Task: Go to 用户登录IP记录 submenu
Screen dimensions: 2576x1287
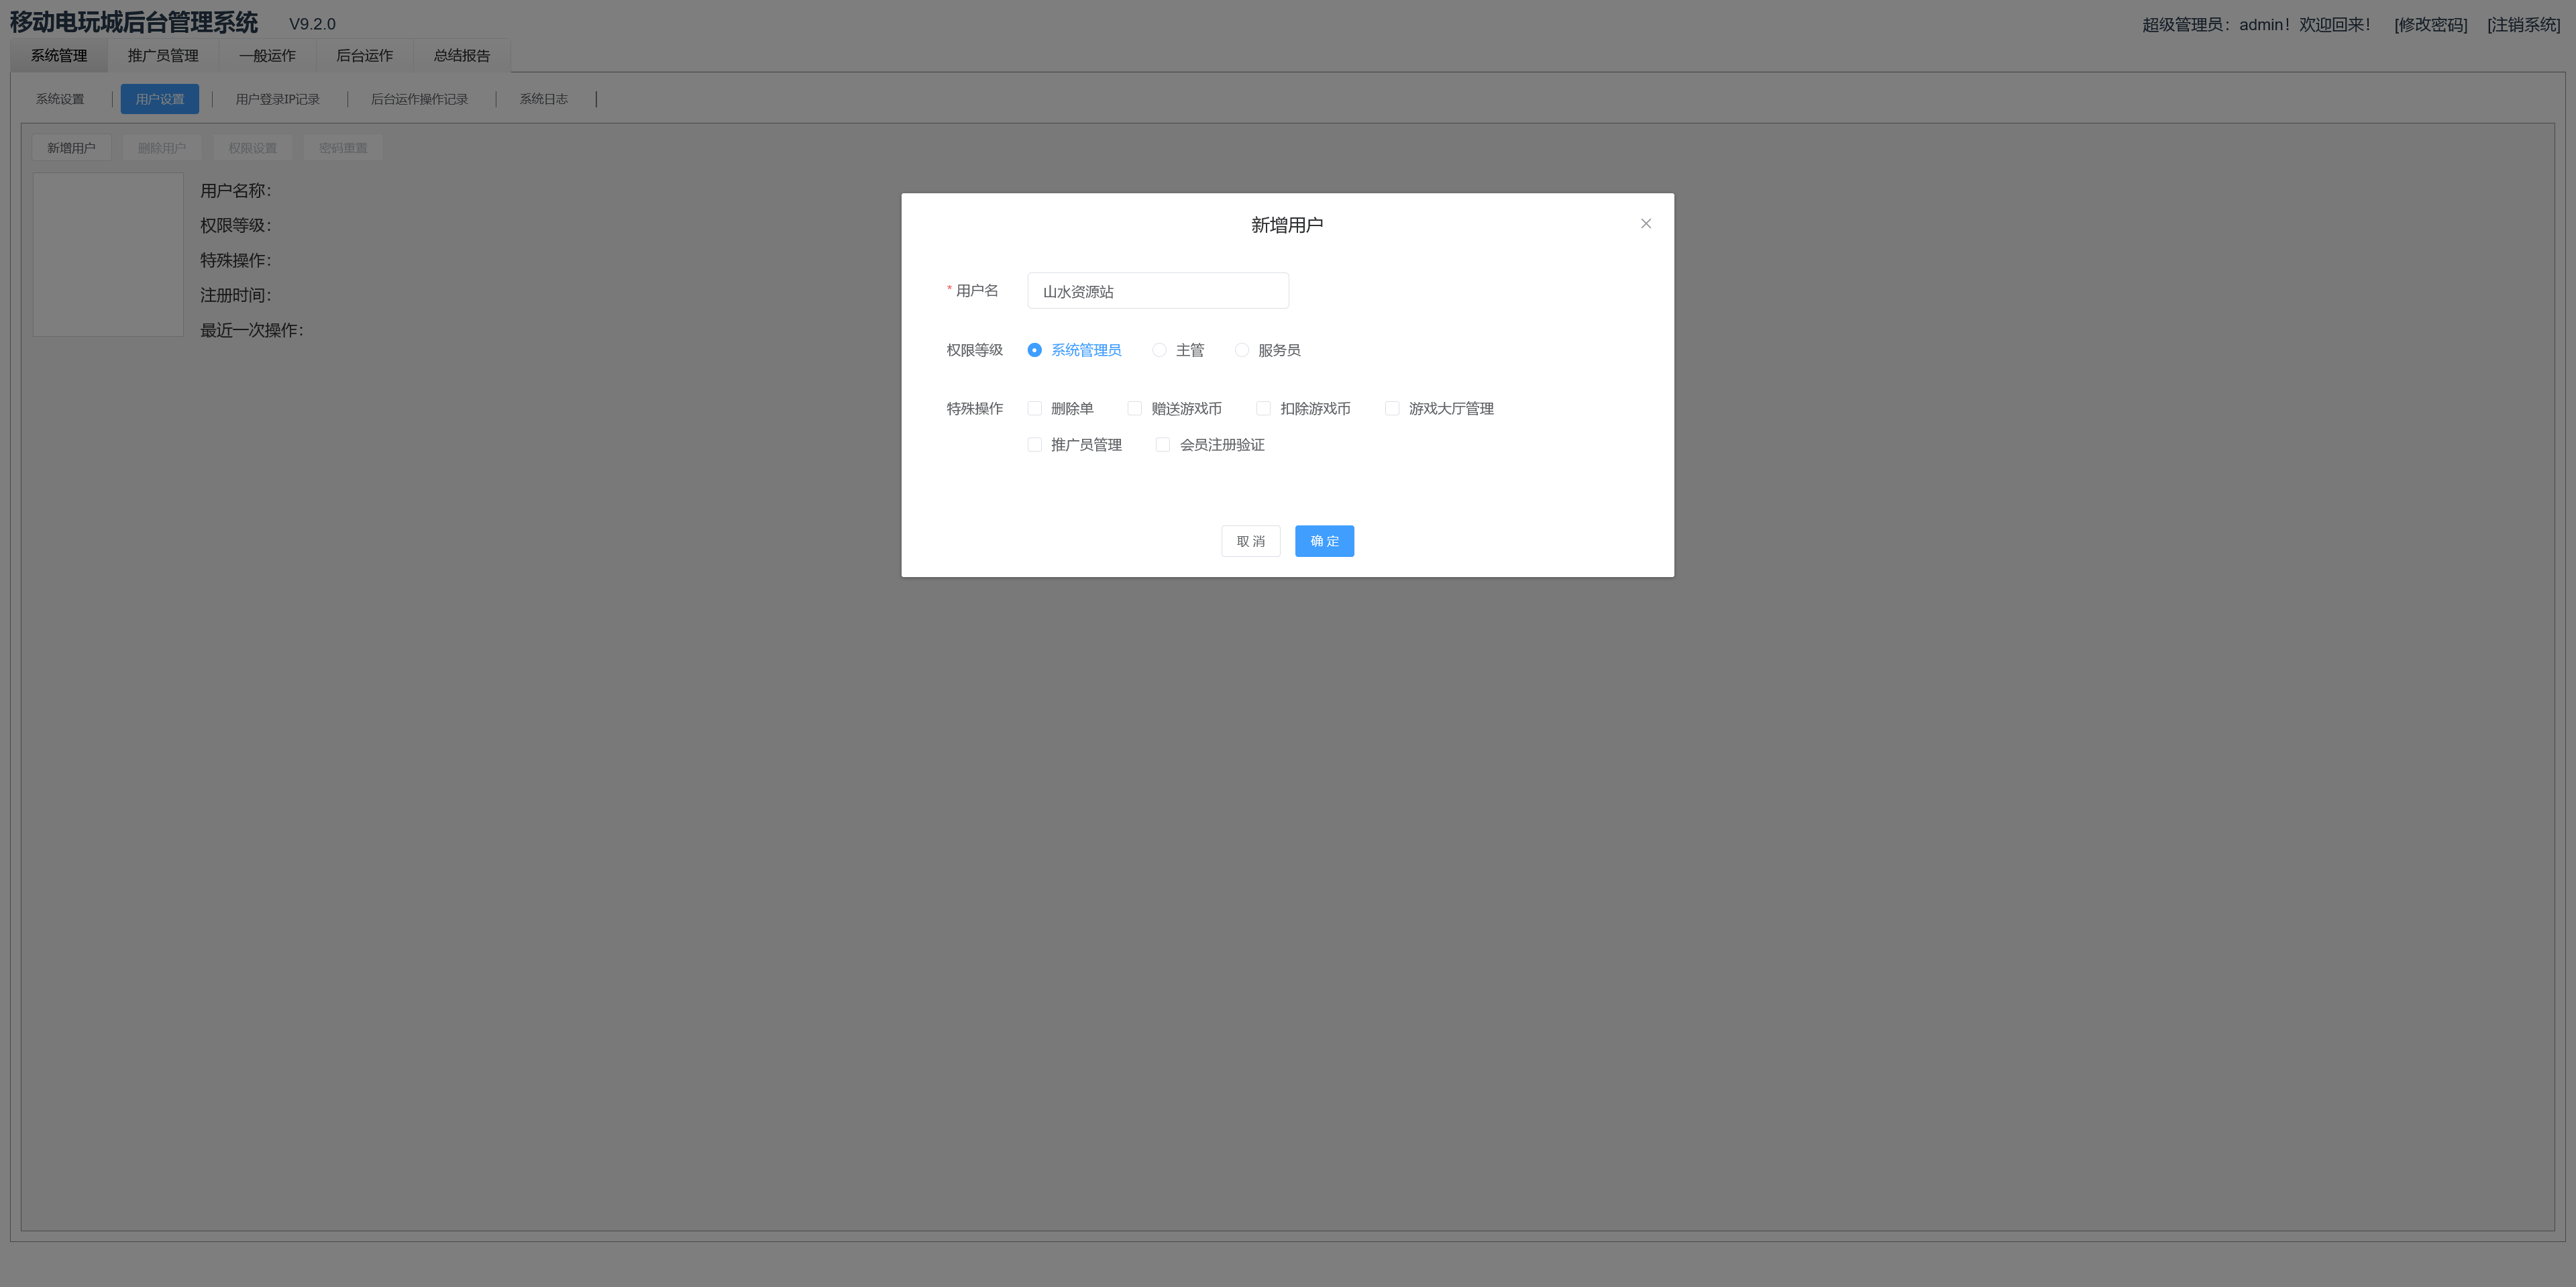Action: 277,99
